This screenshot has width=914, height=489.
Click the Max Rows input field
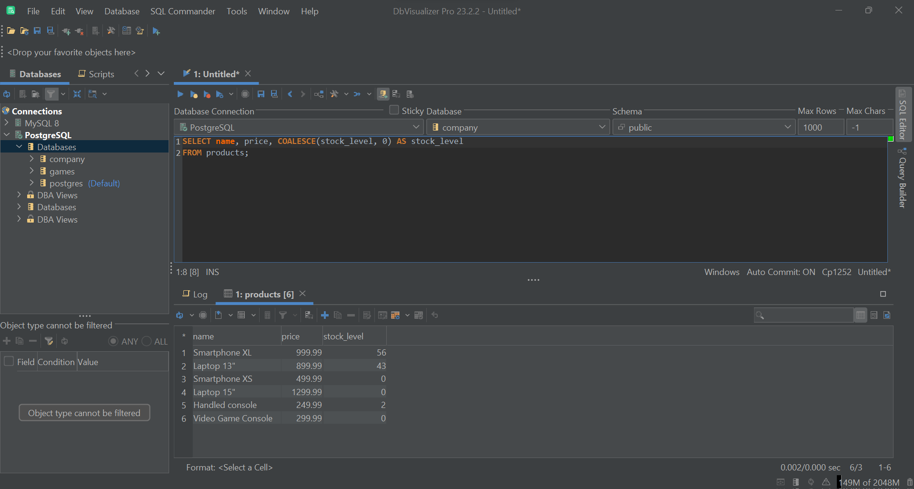point(821,127)
